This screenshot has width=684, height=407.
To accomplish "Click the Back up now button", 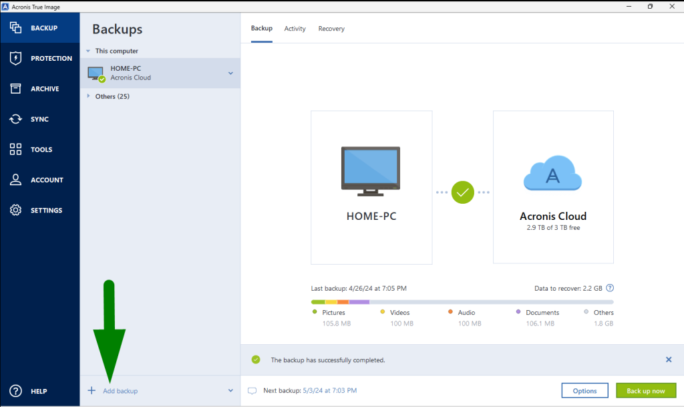I will coord(645,390).
